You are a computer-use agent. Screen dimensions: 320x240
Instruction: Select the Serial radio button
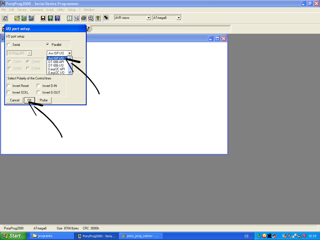pyautogui.click(x=9, y=44)
